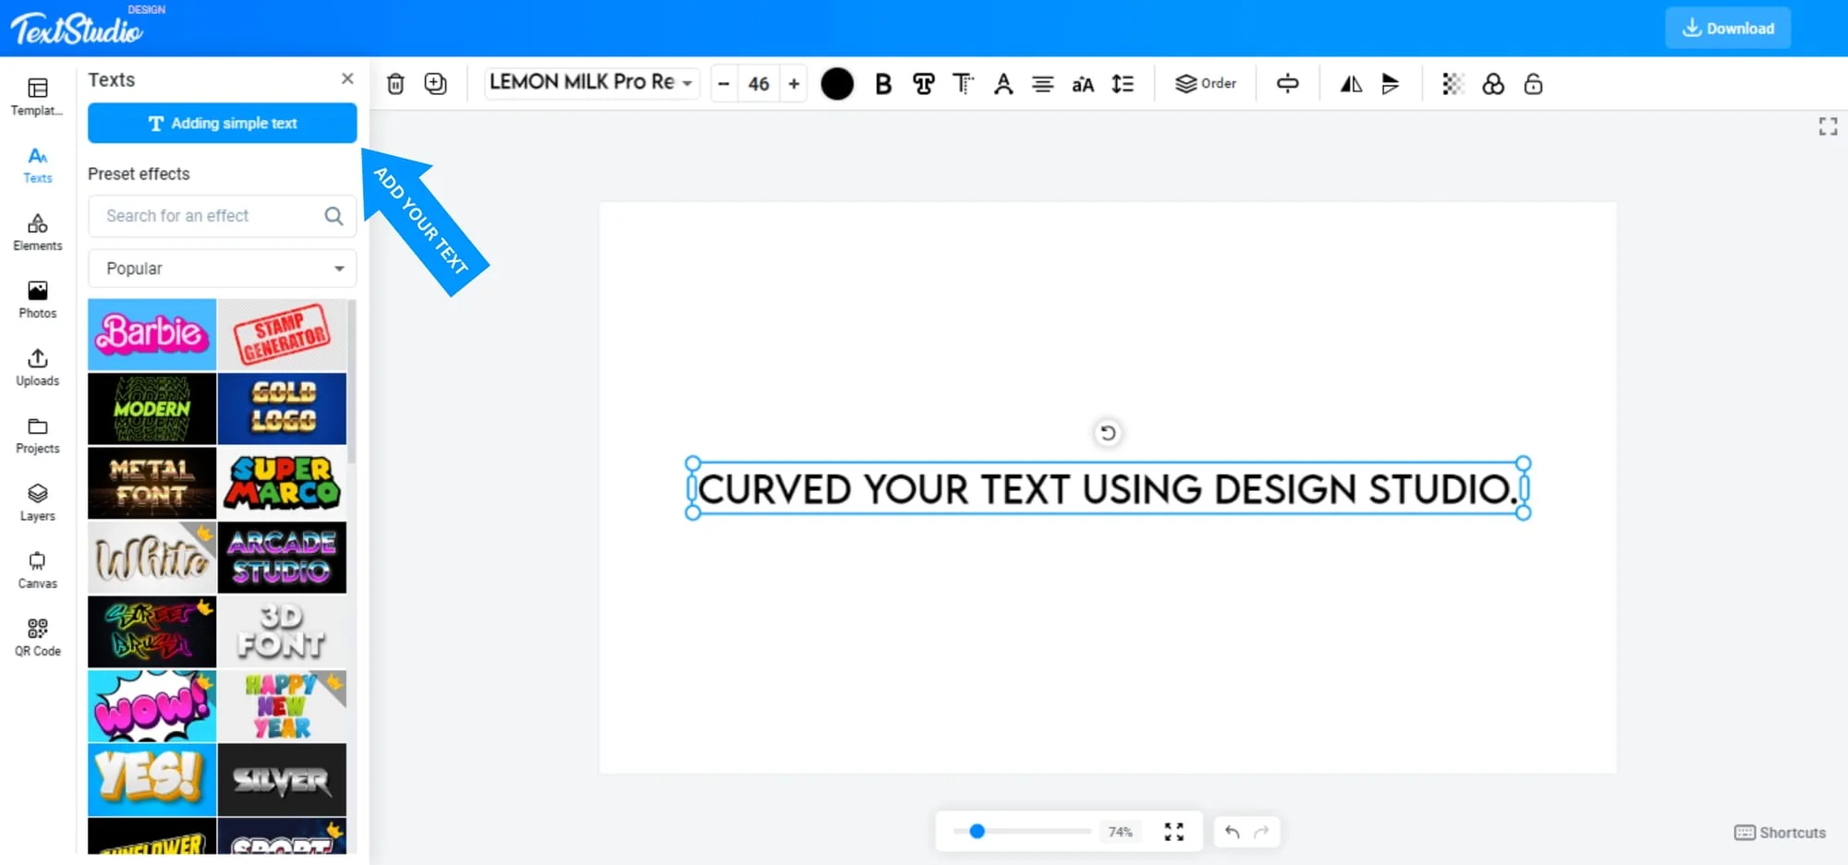
Task: Click the effects list scrollbar
Action: 352,380
